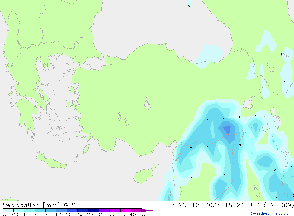Pick the 25–30 mm legend color swatch
294x216 pixels.
tap(93, 210)
